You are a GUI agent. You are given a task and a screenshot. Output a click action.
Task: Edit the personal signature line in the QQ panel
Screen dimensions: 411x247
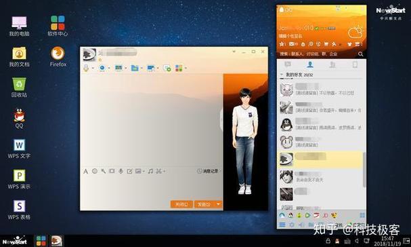point(290,36)
